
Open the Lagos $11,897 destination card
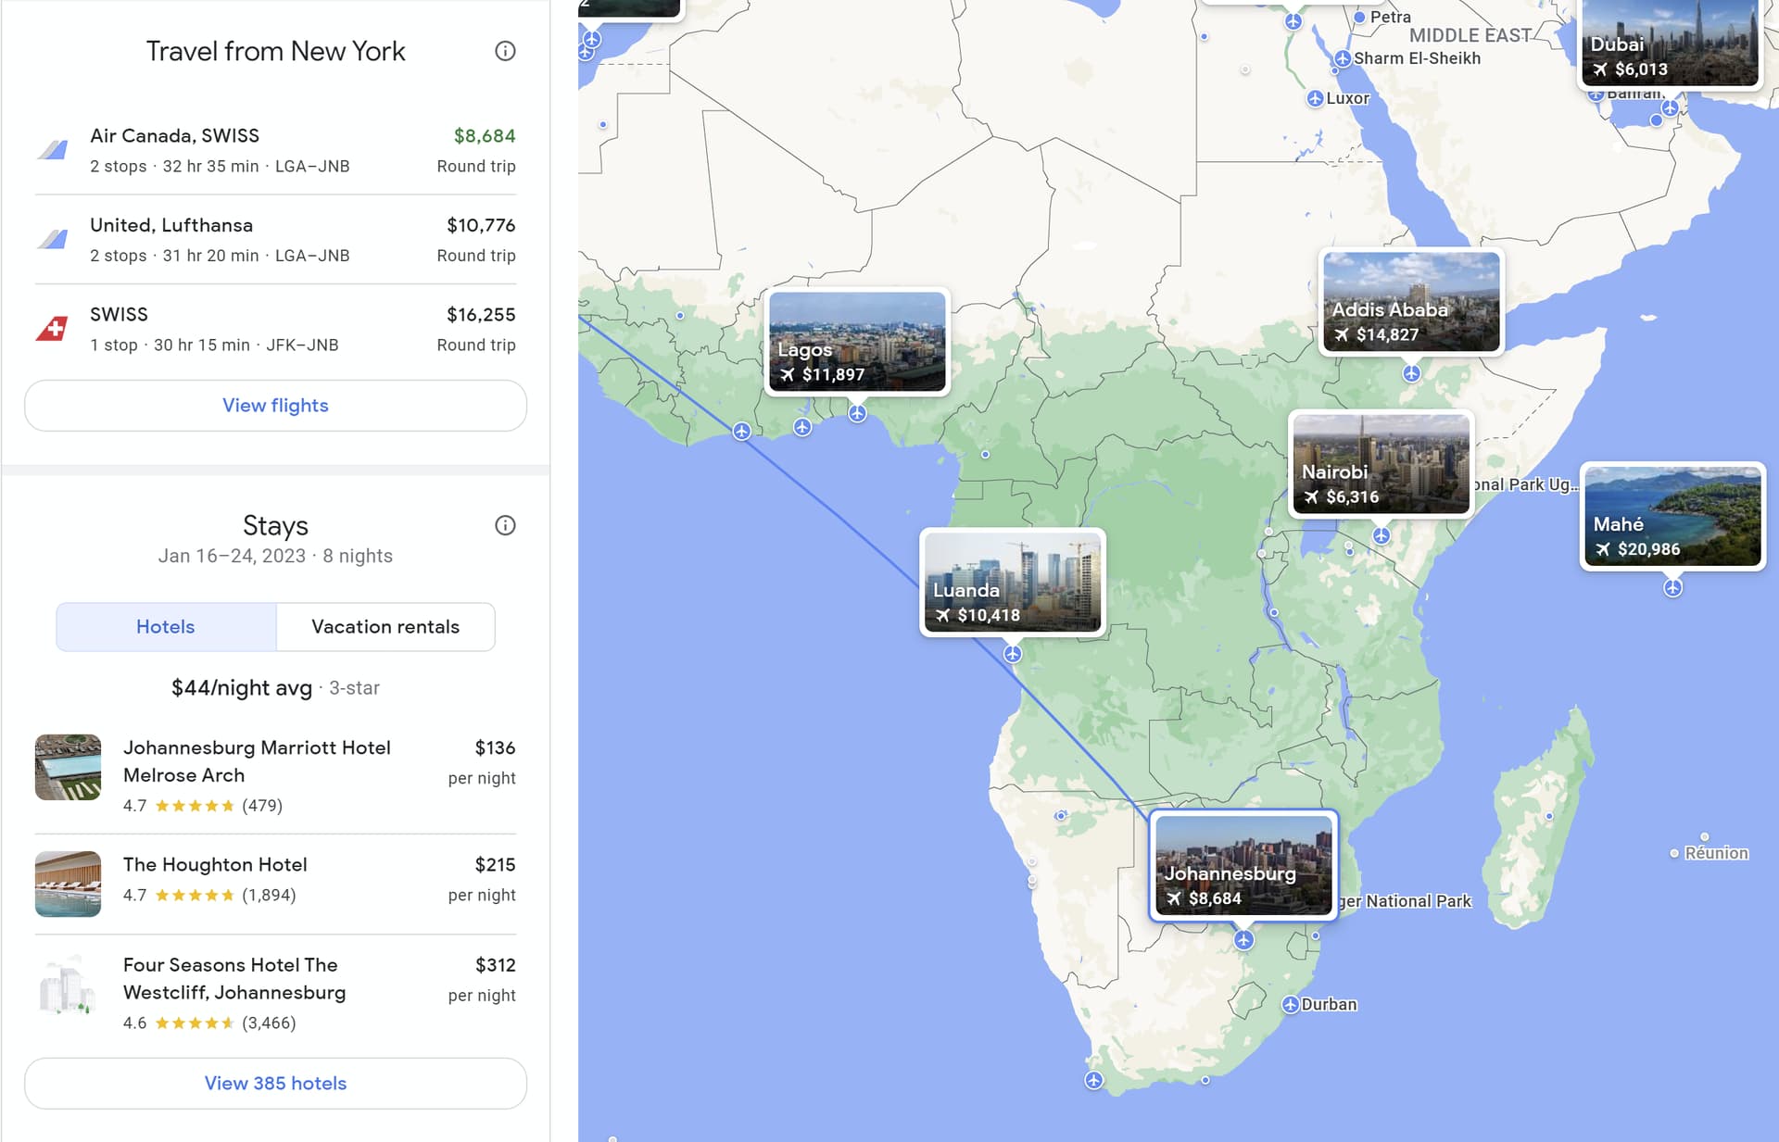pyautogui.click(x=857, y=341)
